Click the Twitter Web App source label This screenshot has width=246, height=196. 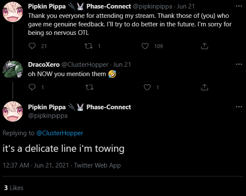(x=97, y=165)
